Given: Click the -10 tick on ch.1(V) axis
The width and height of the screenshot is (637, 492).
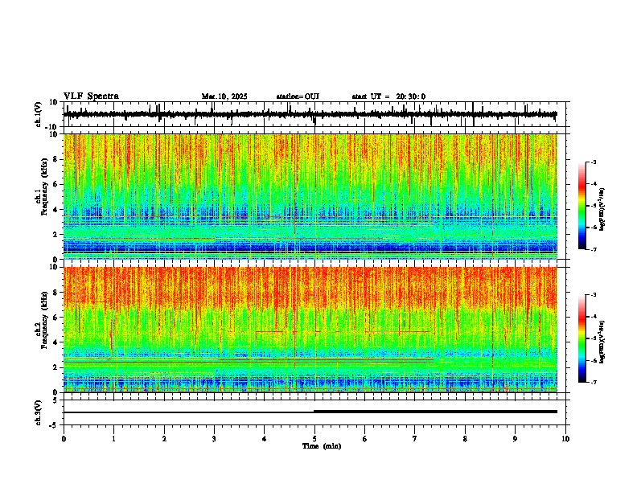Looking at the screenshot, I should click(x=52, y=127).
